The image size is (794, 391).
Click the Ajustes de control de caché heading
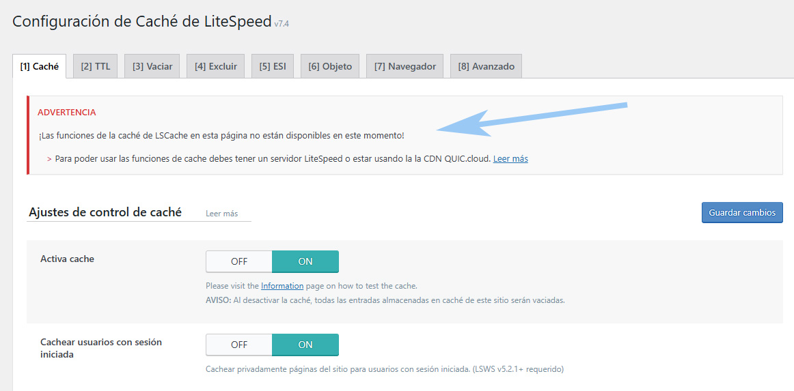point(105,212)
